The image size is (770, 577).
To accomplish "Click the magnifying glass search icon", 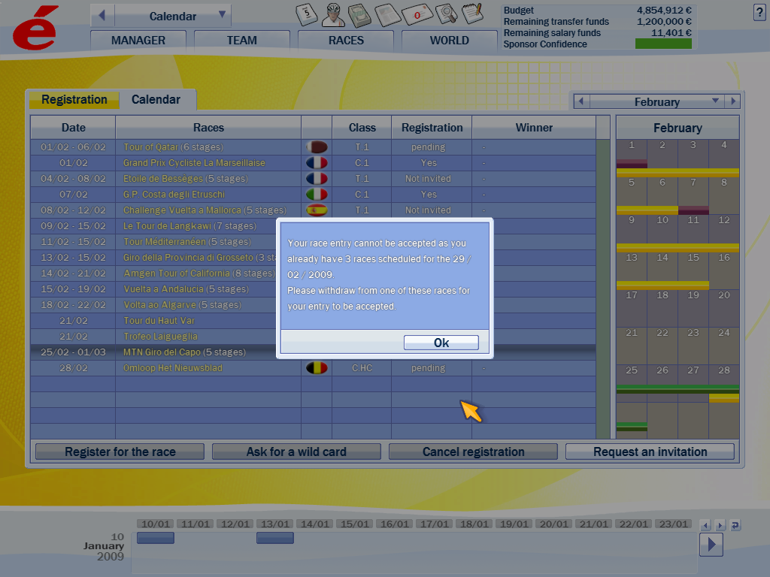I will pos(445,13).
